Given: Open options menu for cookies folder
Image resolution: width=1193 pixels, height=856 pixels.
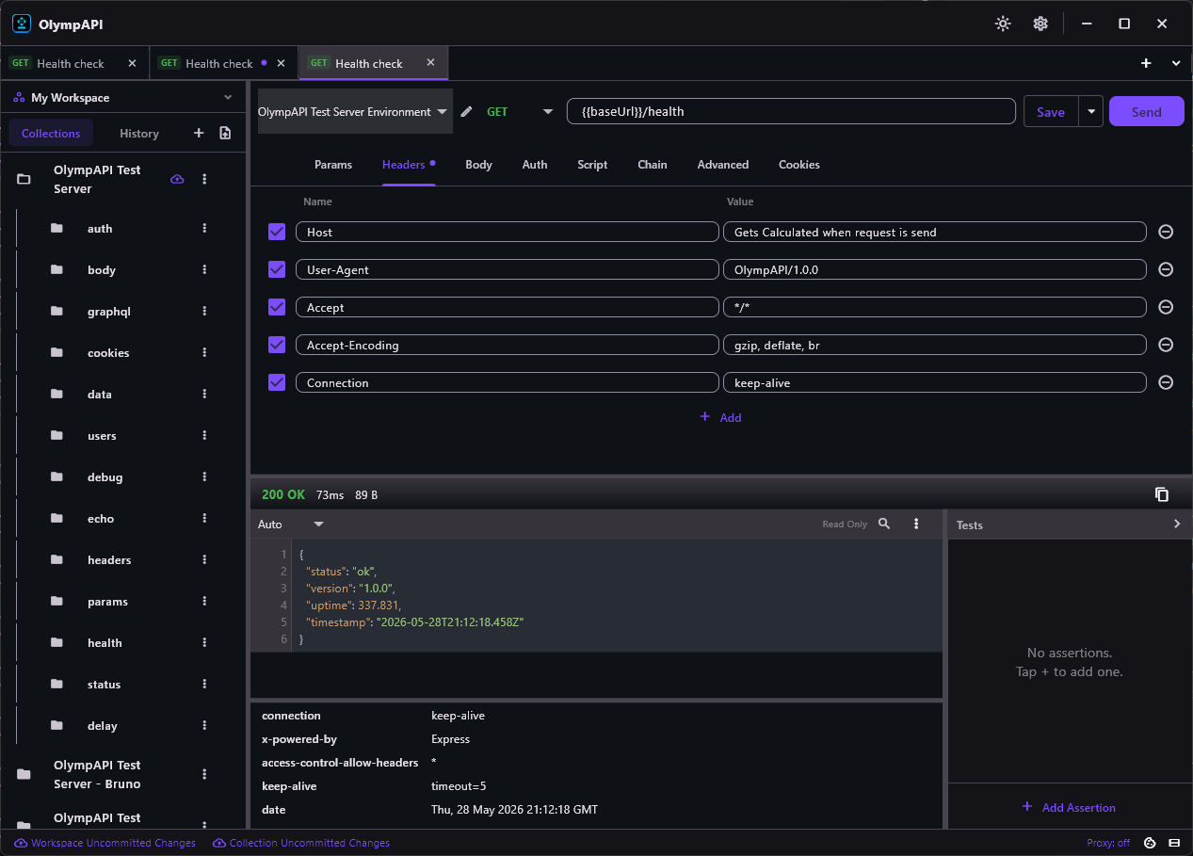Looking at the screenshot, I should (204, 352).
